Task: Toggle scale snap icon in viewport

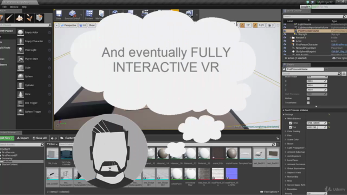Action: click(255, 25)
